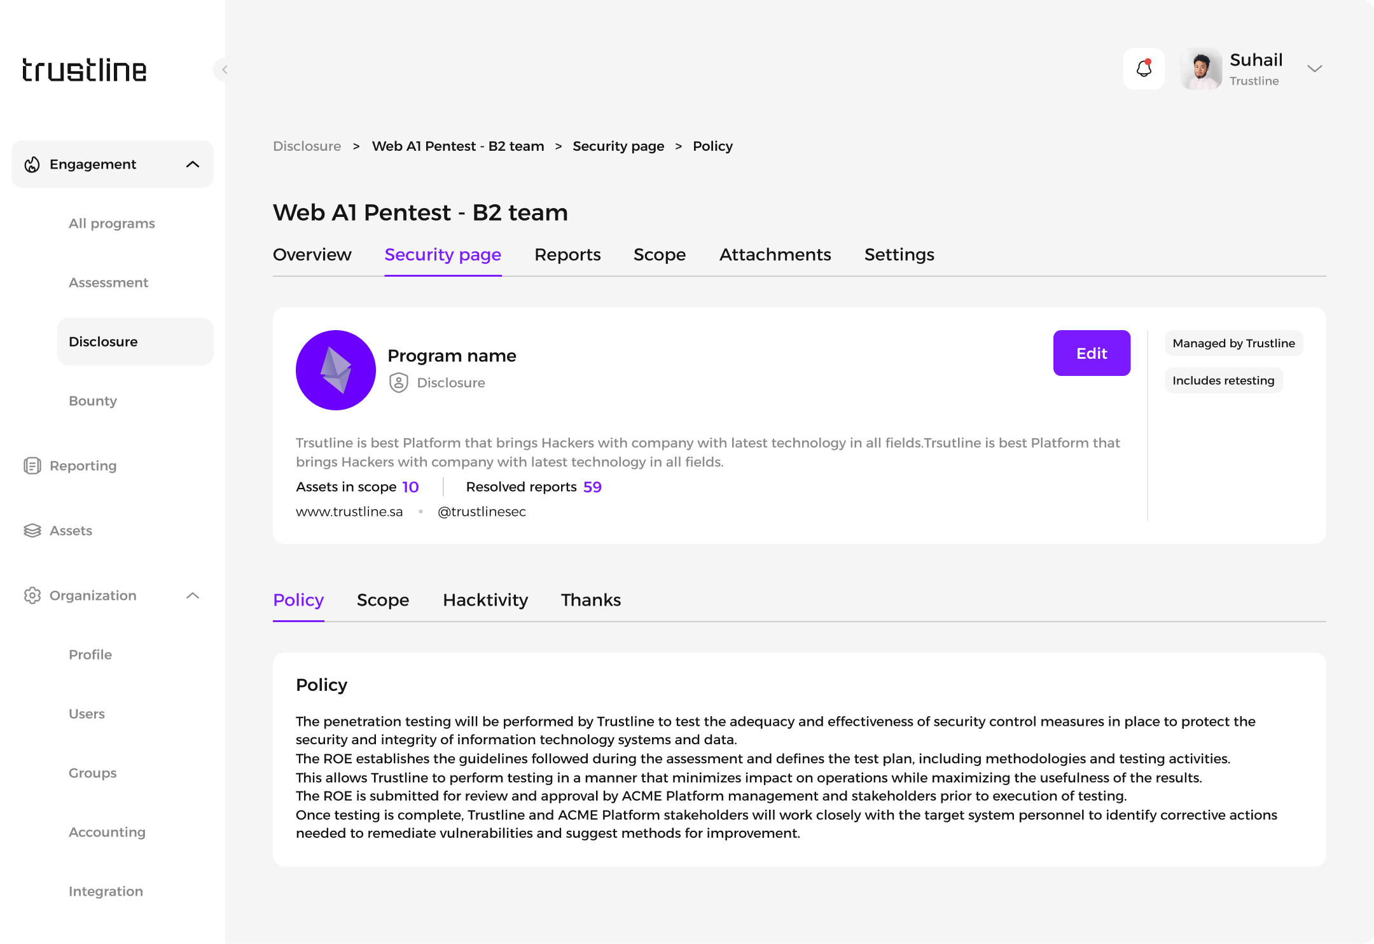Click the notification bell icon
Screen dimensions: 1374x944
pos(1144,69)
